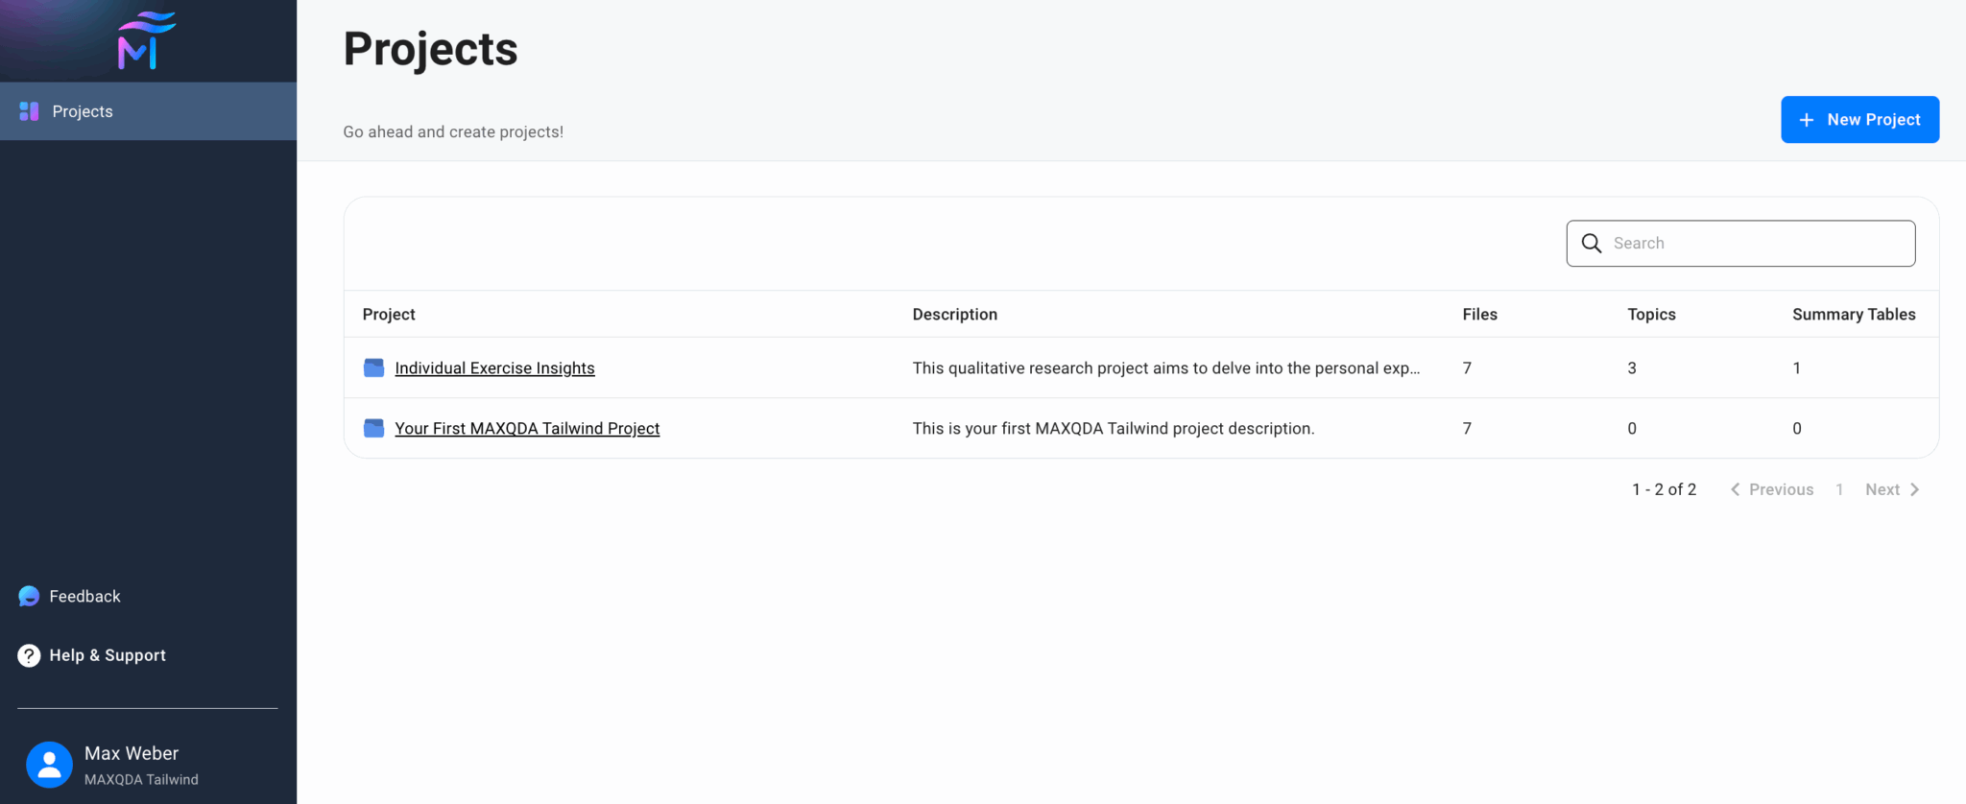Open Your First MAXQDA Tailwind Project
1966x804 pixels.
[527, 428]
